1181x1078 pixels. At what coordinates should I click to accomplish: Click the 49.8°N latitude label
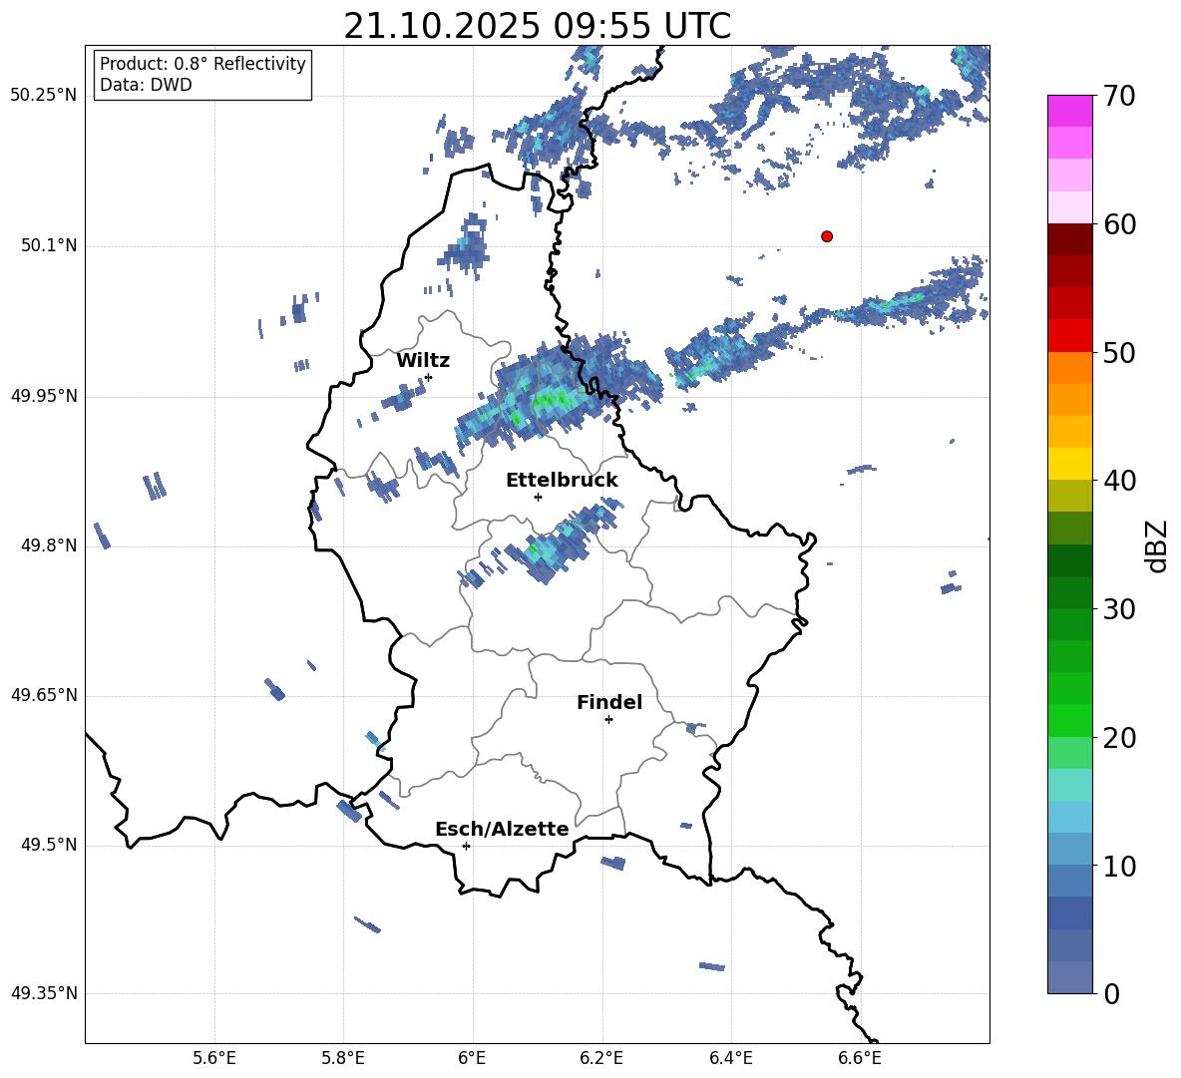coord(49,545)
